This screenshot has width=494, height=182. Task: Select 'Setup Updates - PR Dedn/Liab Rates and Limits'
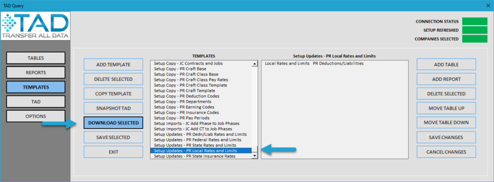[201, 134]
